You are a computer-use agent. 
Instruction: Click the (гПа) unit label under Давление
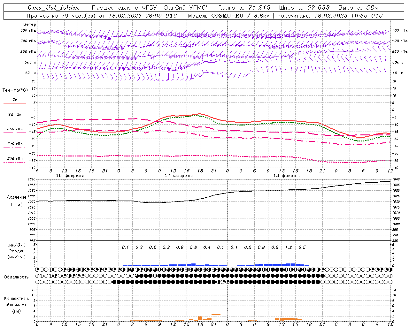tap(17, 204)
